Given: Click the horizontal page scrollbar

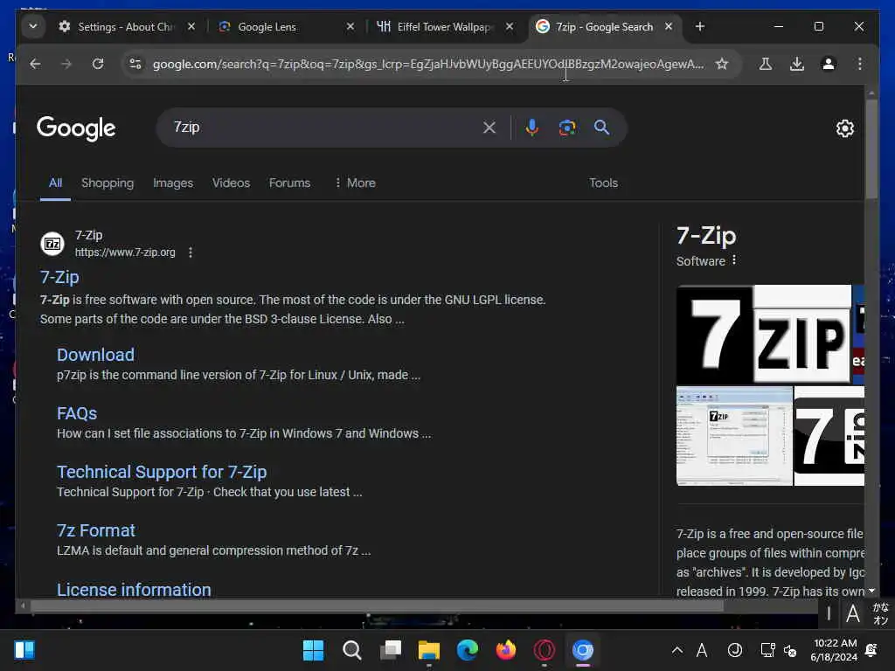Looking at the screenshot, I should (x=377, y=606).
